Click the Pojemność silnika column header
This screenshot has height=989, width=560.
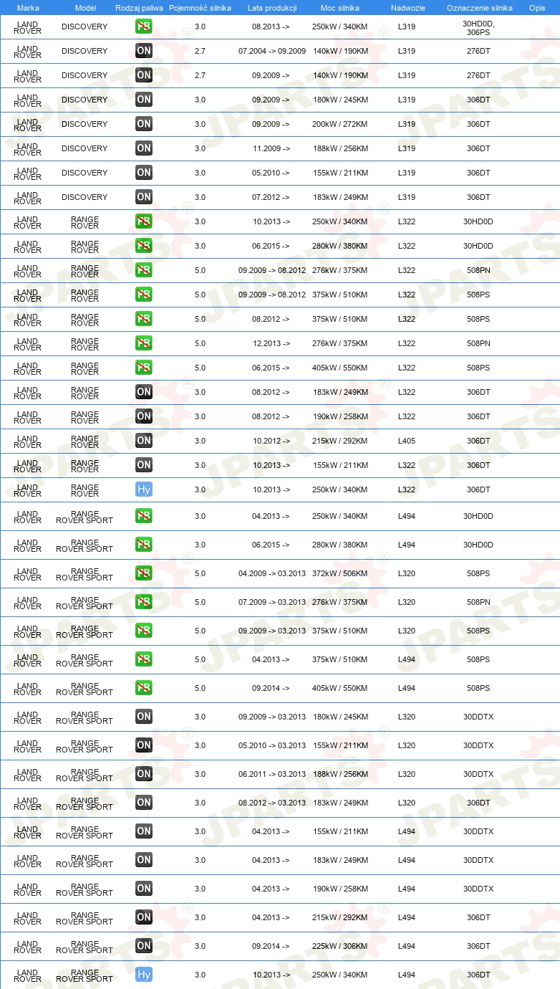tap(201, 8)
